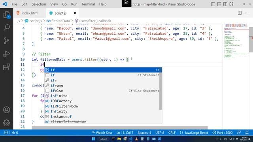Toggle secondary side bar layout icon
The image size is (253, 142).
point(225,4)
